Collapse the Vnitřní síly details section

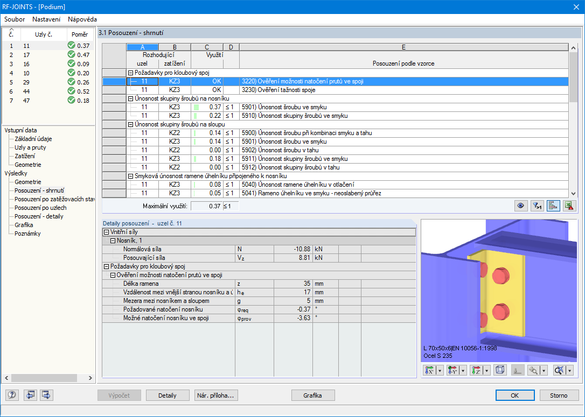pyautogui.click(x=106, y=232)
